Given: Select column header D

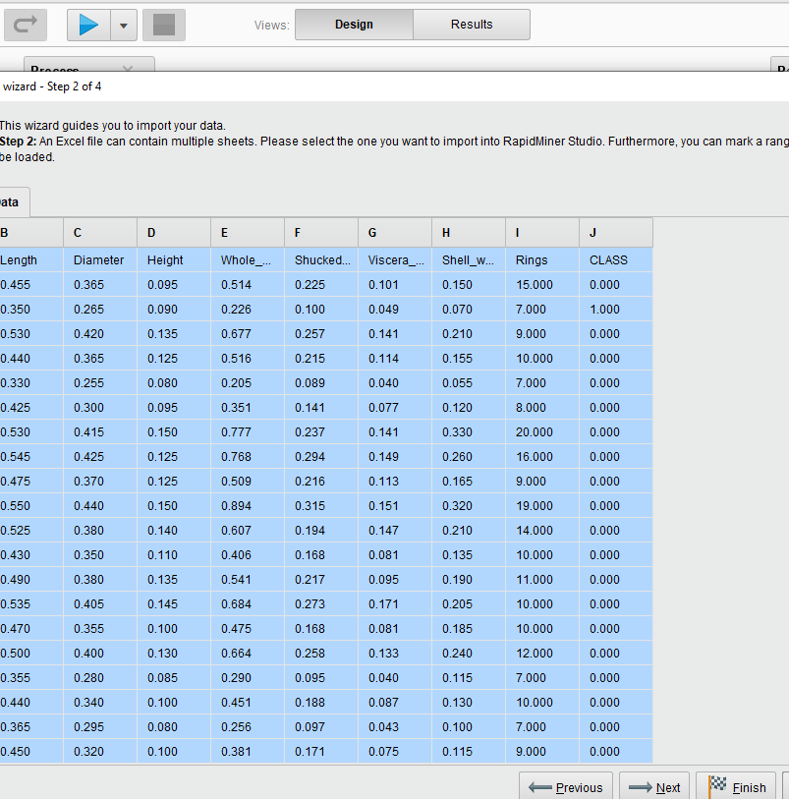Looking at the screenshot, I should point(174,233).
